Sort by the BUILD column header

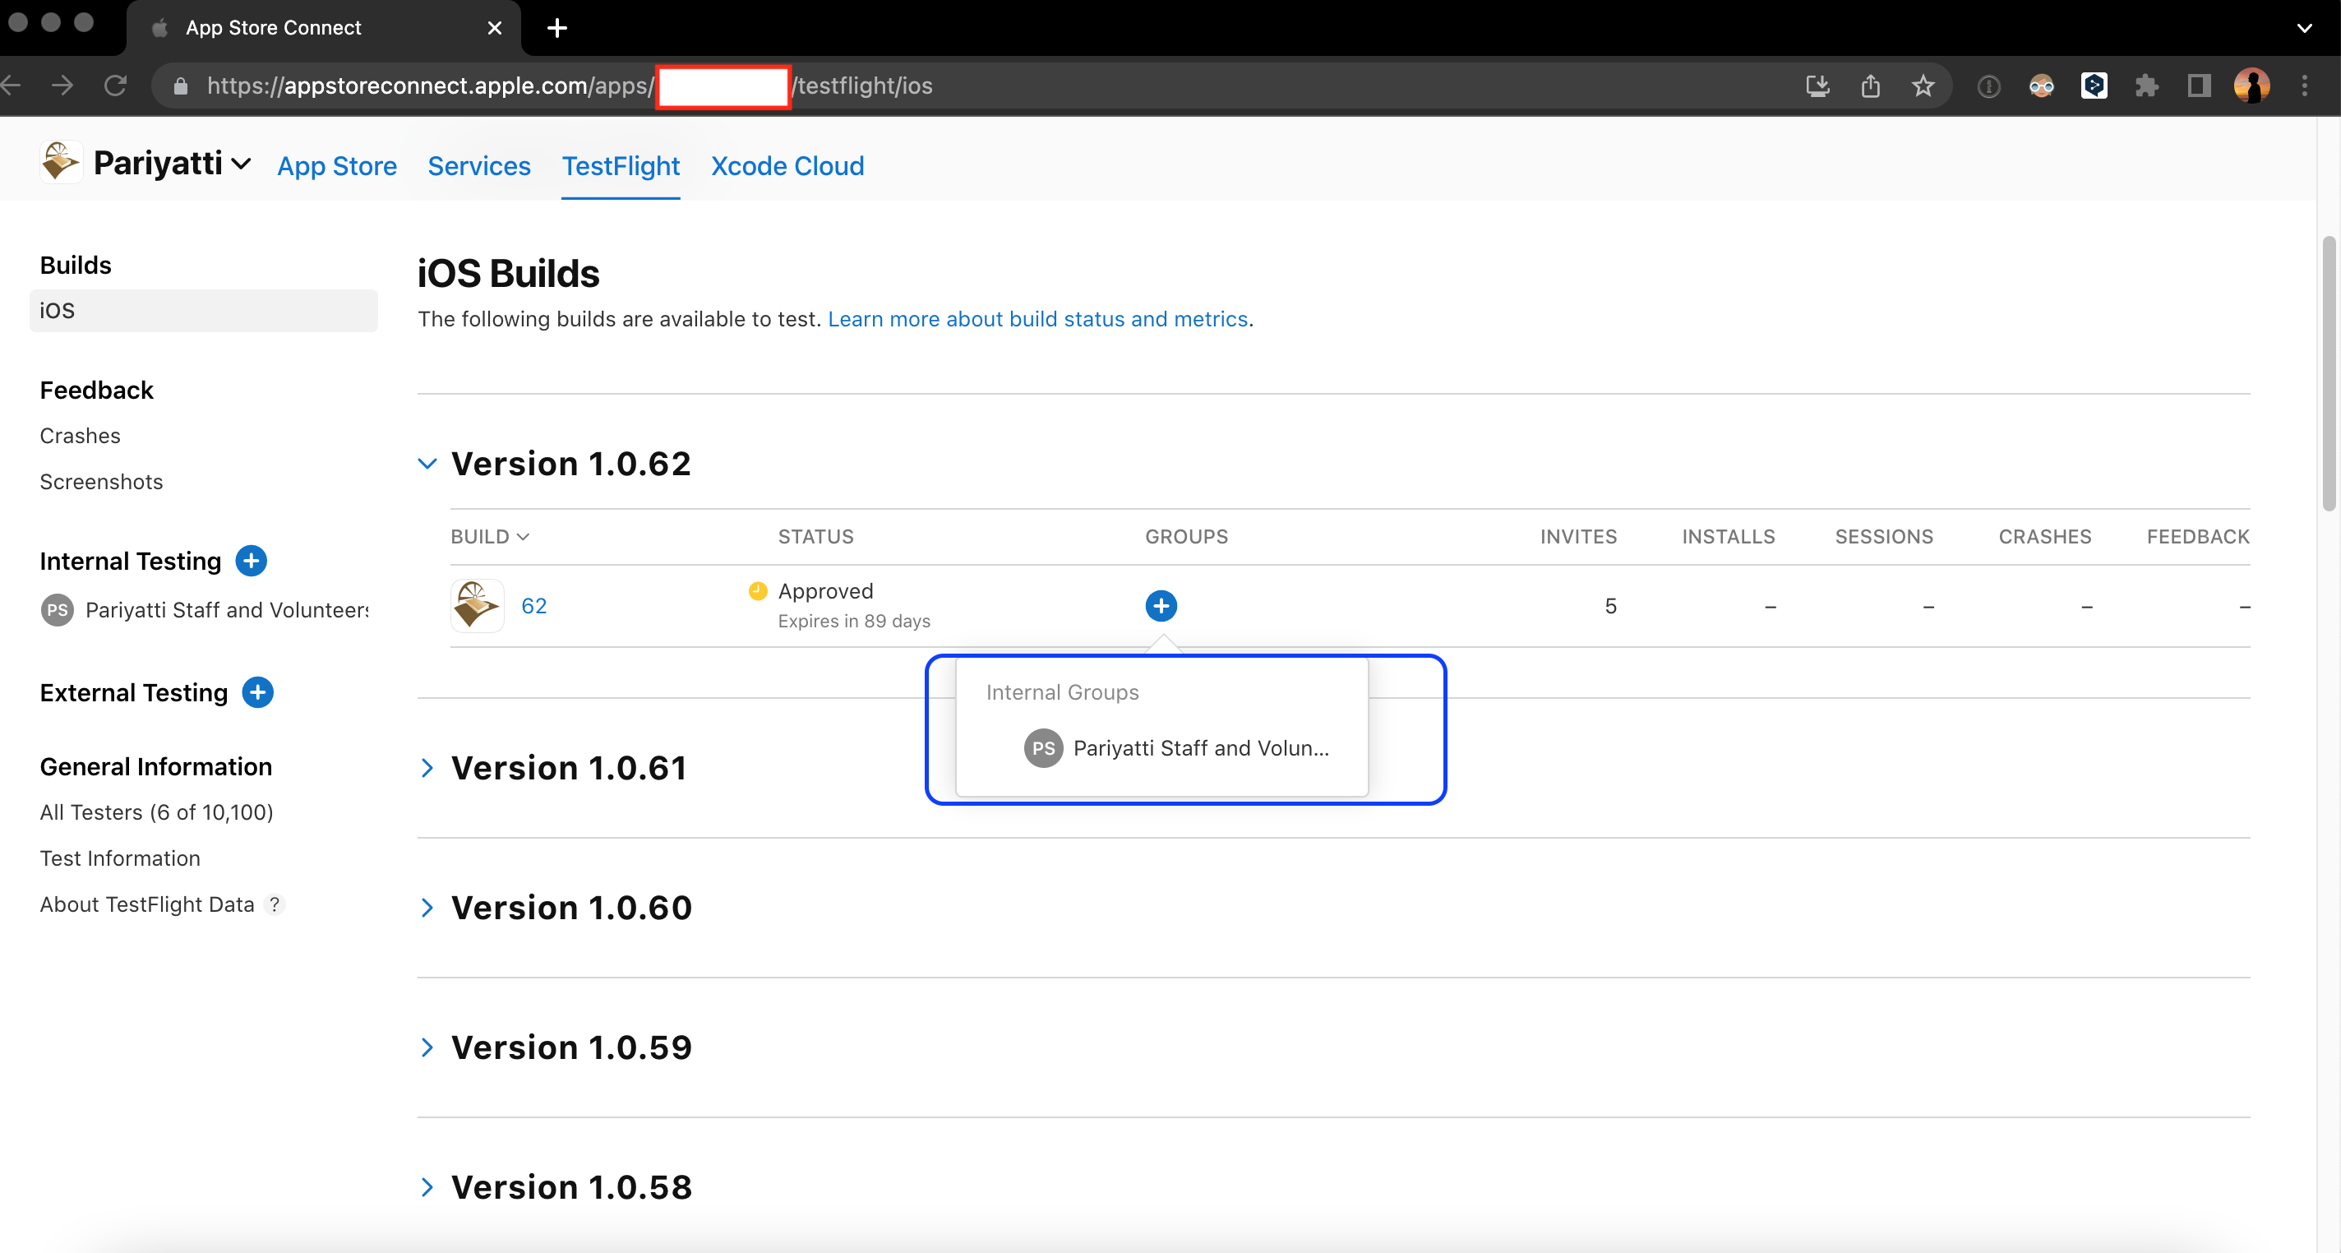coord(490,537)
